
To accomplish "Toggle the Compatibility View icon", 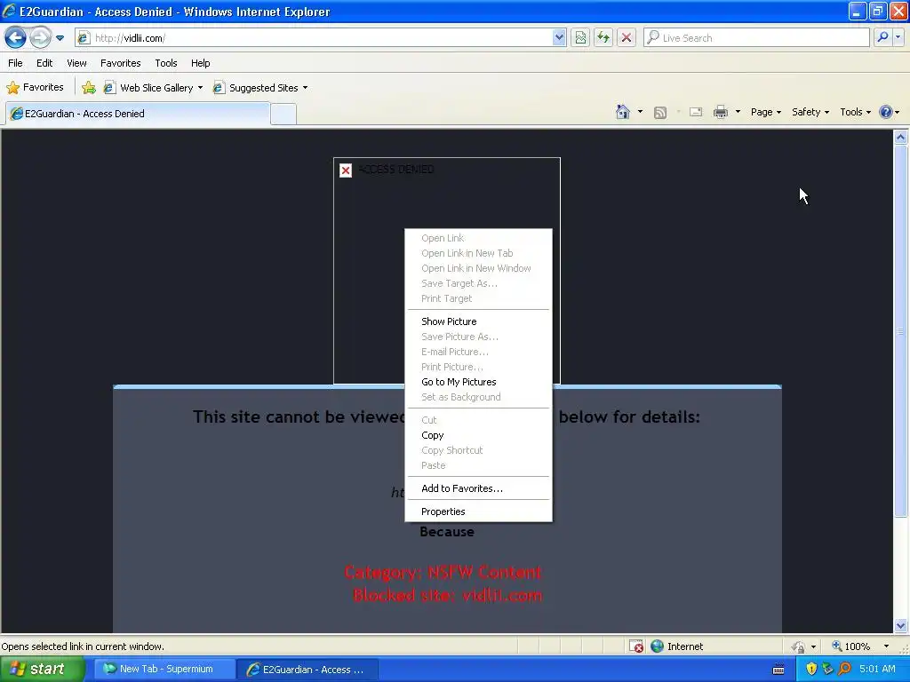I will click(580, 37).
